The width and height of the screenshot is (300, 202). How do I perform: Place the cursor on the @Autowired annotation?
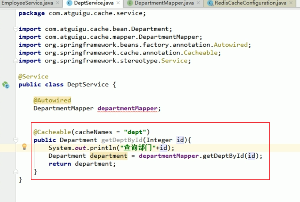[x=52, y=100]
